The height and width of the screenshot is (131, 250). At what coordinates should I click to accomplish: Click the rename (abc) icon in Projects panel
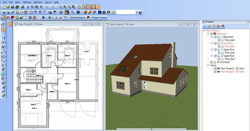[x=209, y=26]
